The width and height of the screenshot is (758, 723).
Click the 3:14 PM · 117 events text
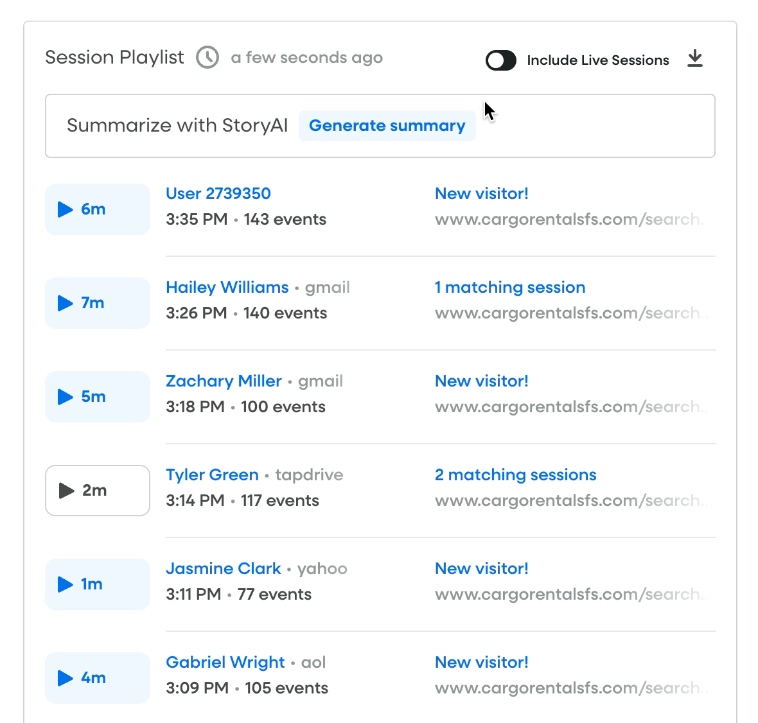pyautogui.click(x=242, y=501)
